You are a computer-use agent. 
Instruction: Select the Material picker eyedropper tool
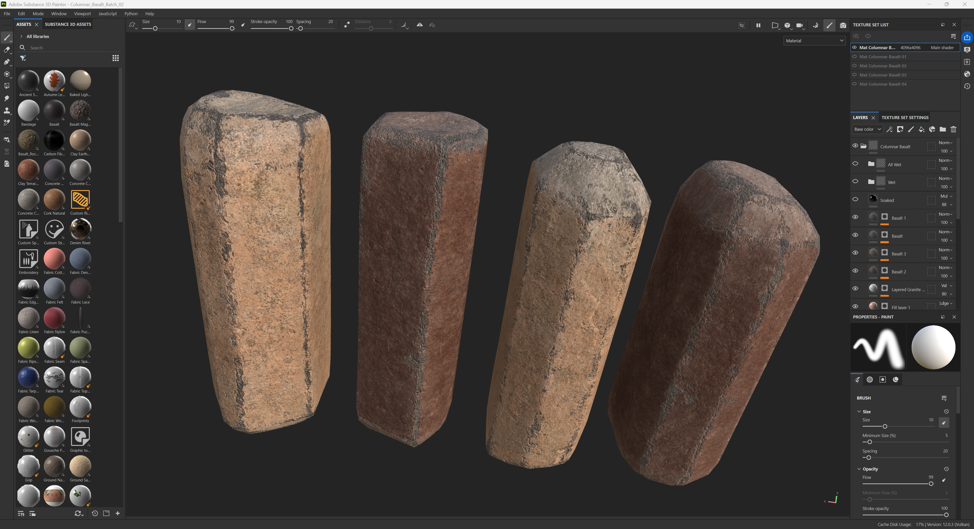point(7,122)
